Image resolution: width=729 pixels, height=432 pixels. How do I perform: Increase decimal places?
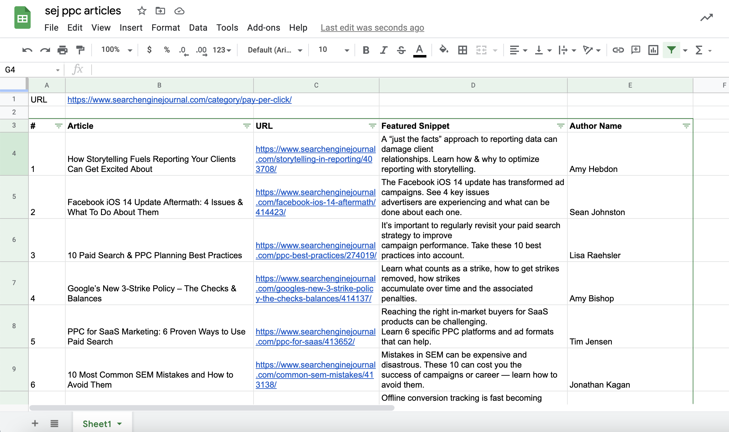202,50
